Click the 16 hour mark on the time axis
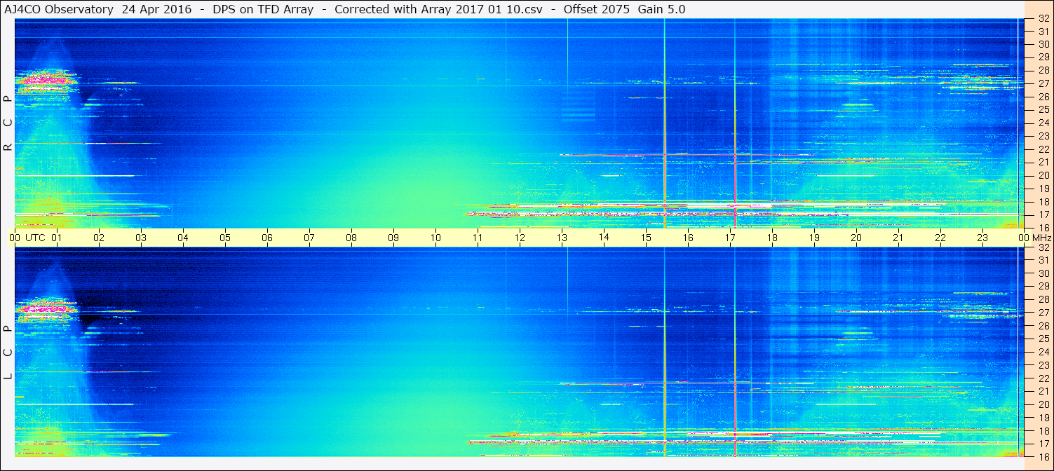 tap(688, 238)
